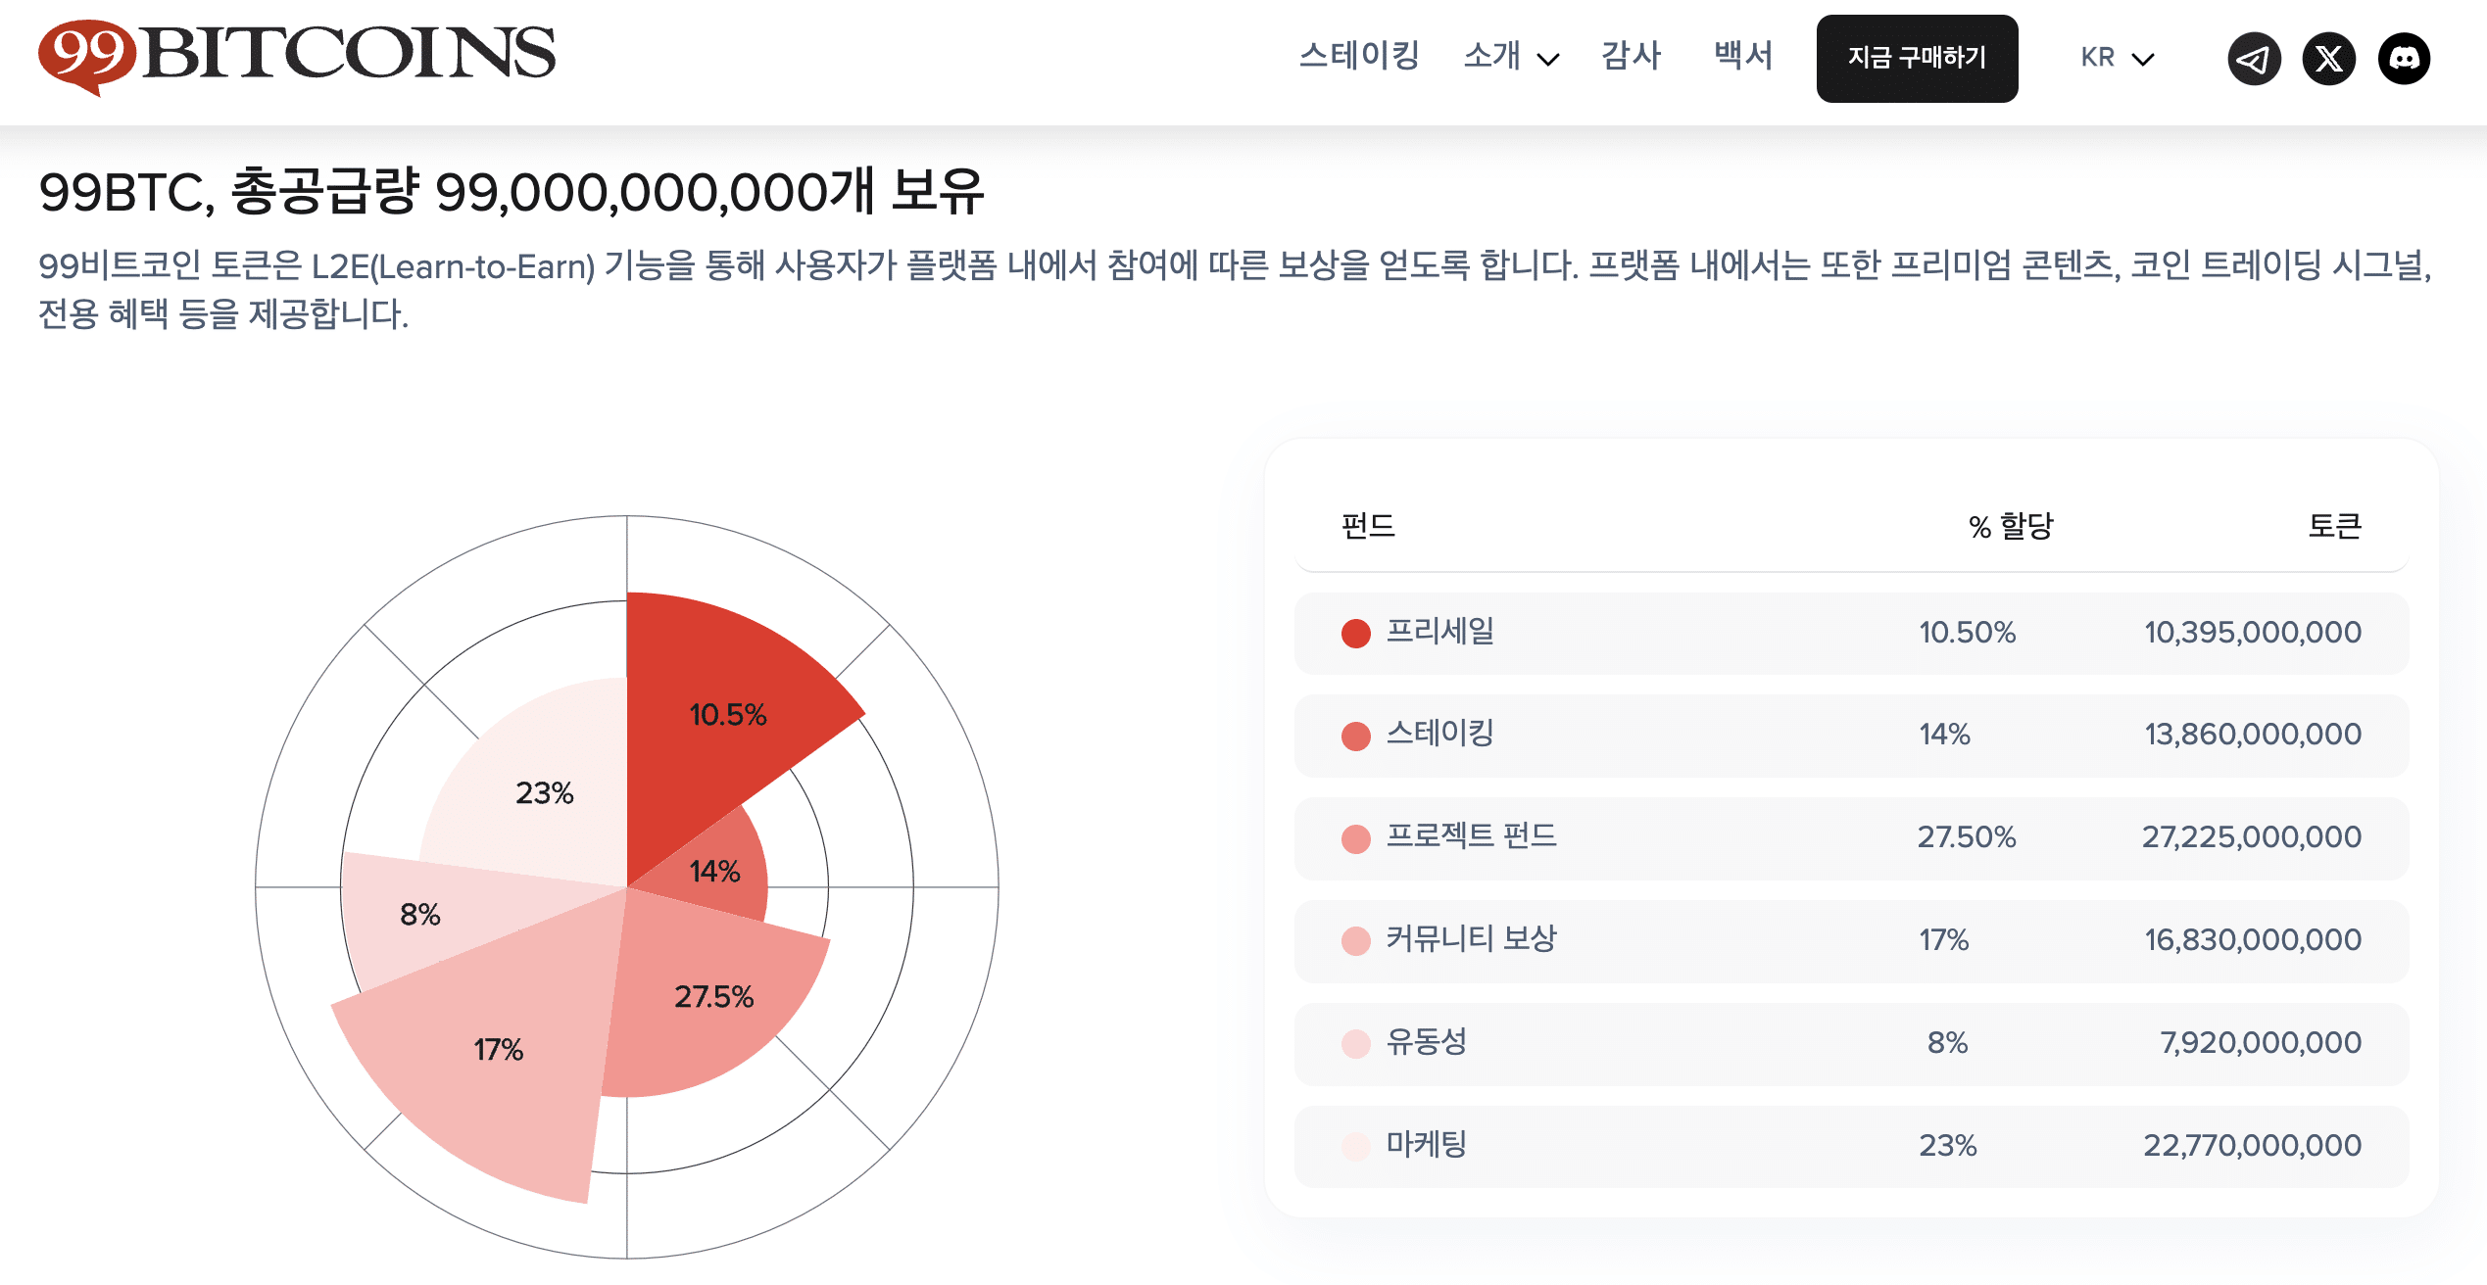Screen dimensions: 2487x1285
Task: Click the % 할당 column header
Action: click(2011, 526)
